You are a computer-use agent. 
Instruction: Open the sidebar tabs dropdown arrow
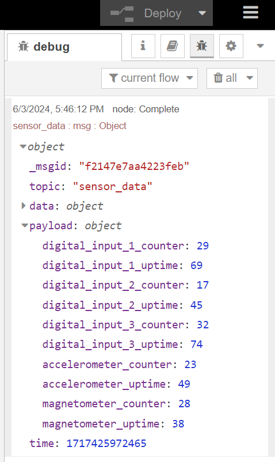260,46
